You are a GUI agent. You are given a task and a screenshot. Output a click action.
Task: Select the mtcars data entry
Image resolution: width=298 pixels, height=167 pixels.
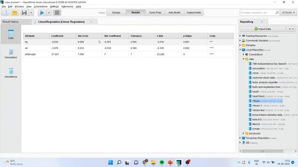coord(267,101)
